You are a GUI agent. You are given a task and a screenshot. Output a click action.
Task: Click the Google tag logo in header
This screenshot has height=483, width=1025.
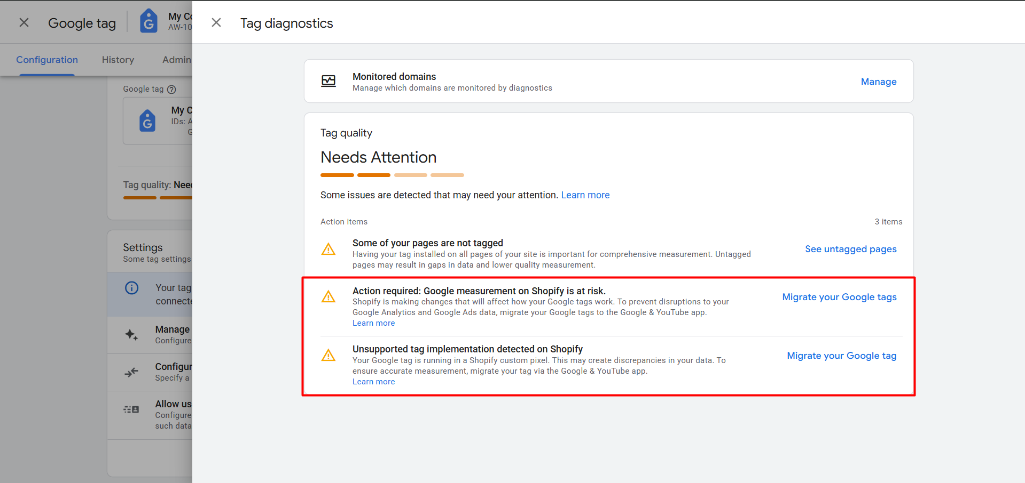click(148, 21)
